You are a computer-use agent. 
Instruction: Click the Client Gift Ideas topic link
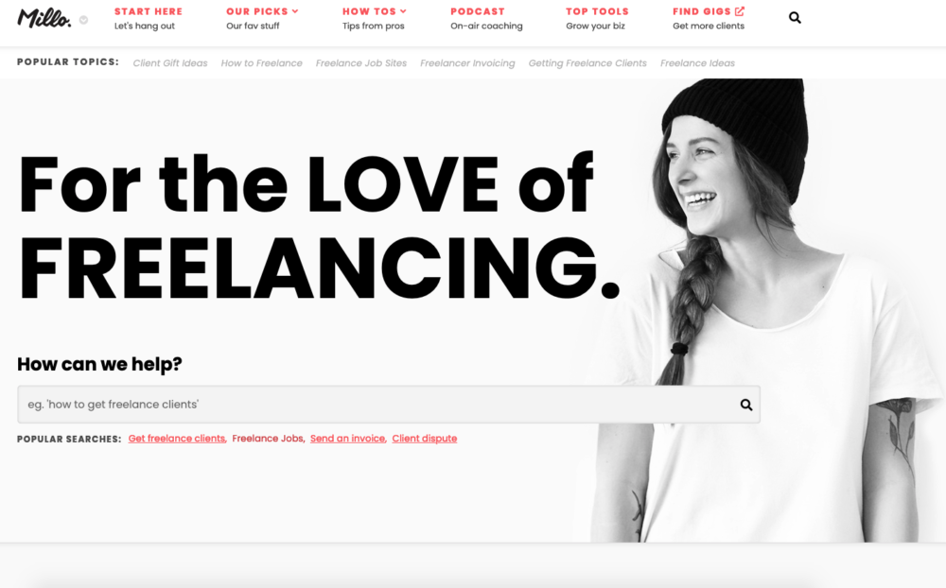[x=170, y=62]
